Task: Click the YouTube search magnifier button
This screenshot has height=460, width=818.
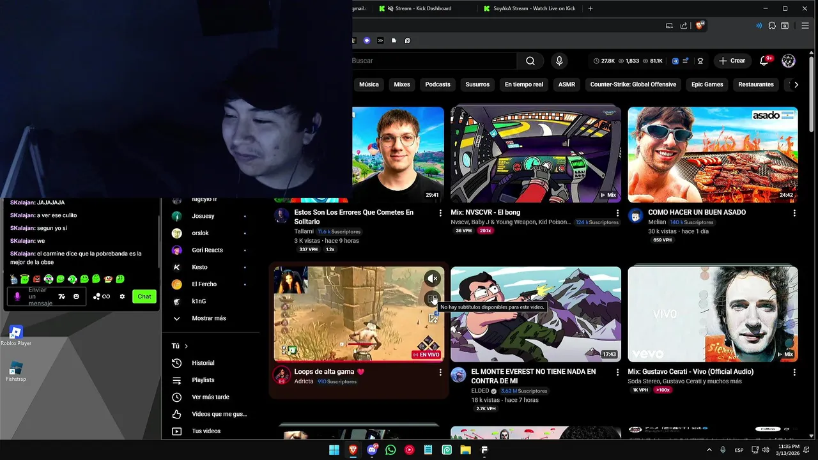Action: [530, 61]
